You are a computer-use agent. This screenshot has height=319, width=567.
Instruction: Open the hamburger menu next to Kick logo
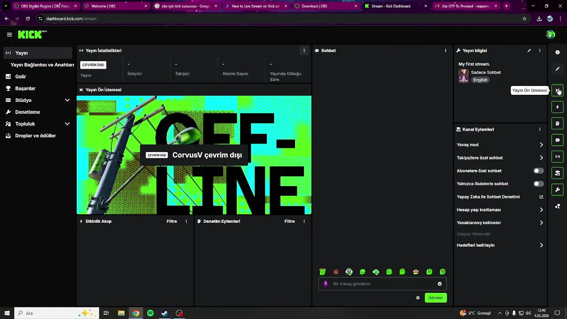9,35
